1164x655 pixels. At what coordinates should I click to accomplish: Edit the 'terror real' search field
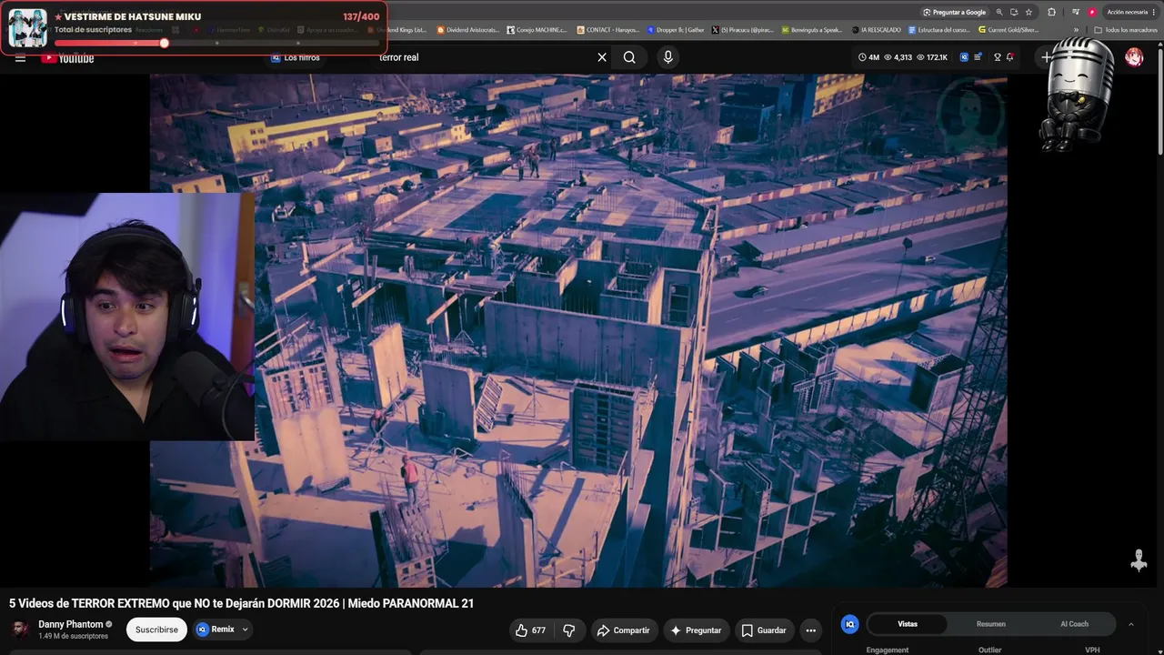pyautogui.click(x=482, y=57)
